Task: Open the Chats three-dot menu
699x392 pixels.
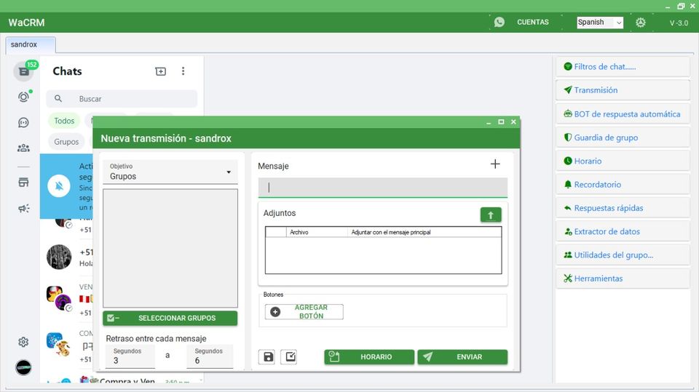Action: coord(183,71)
